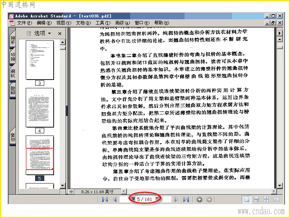Open the 窗口(W) menu
290x218 pixels.
click(x=142, y=23)
